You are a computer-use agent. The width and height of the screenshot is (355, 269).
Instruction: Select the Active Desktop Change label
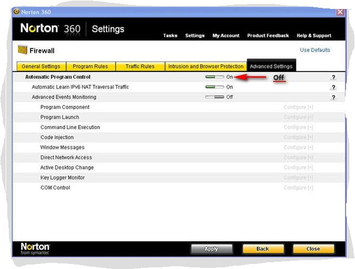coord(67,167)
